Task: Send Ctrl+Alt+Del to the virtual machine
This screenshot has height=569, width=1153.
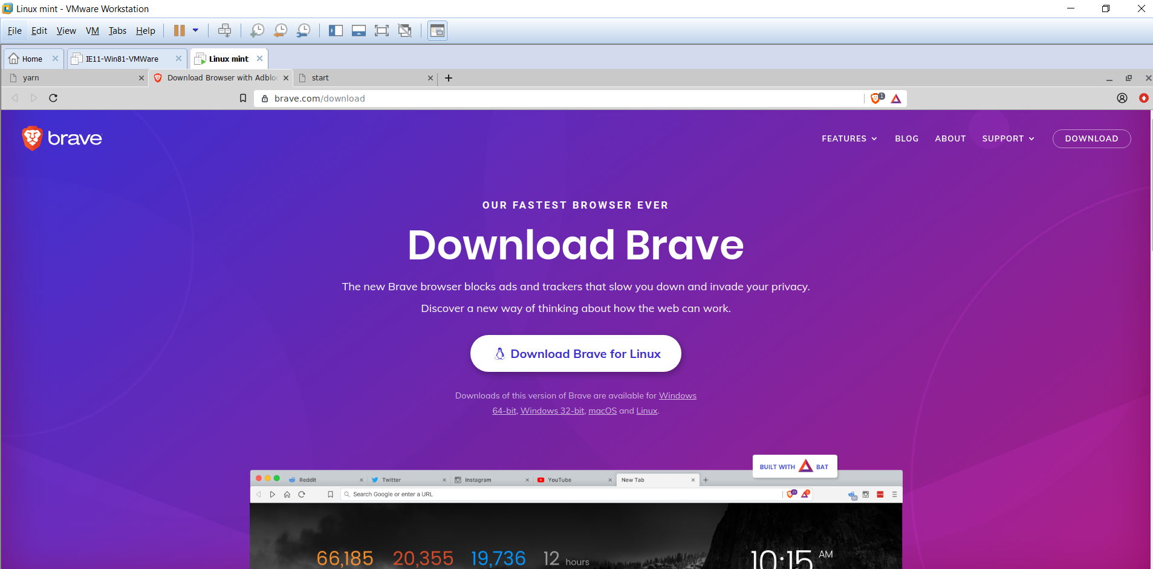Action: 224,30
